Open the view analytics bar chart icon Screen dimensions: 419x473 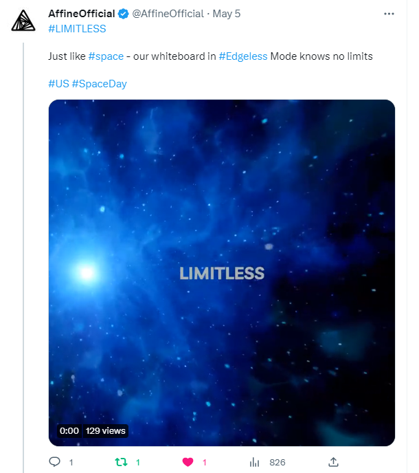tap(253, 462)
